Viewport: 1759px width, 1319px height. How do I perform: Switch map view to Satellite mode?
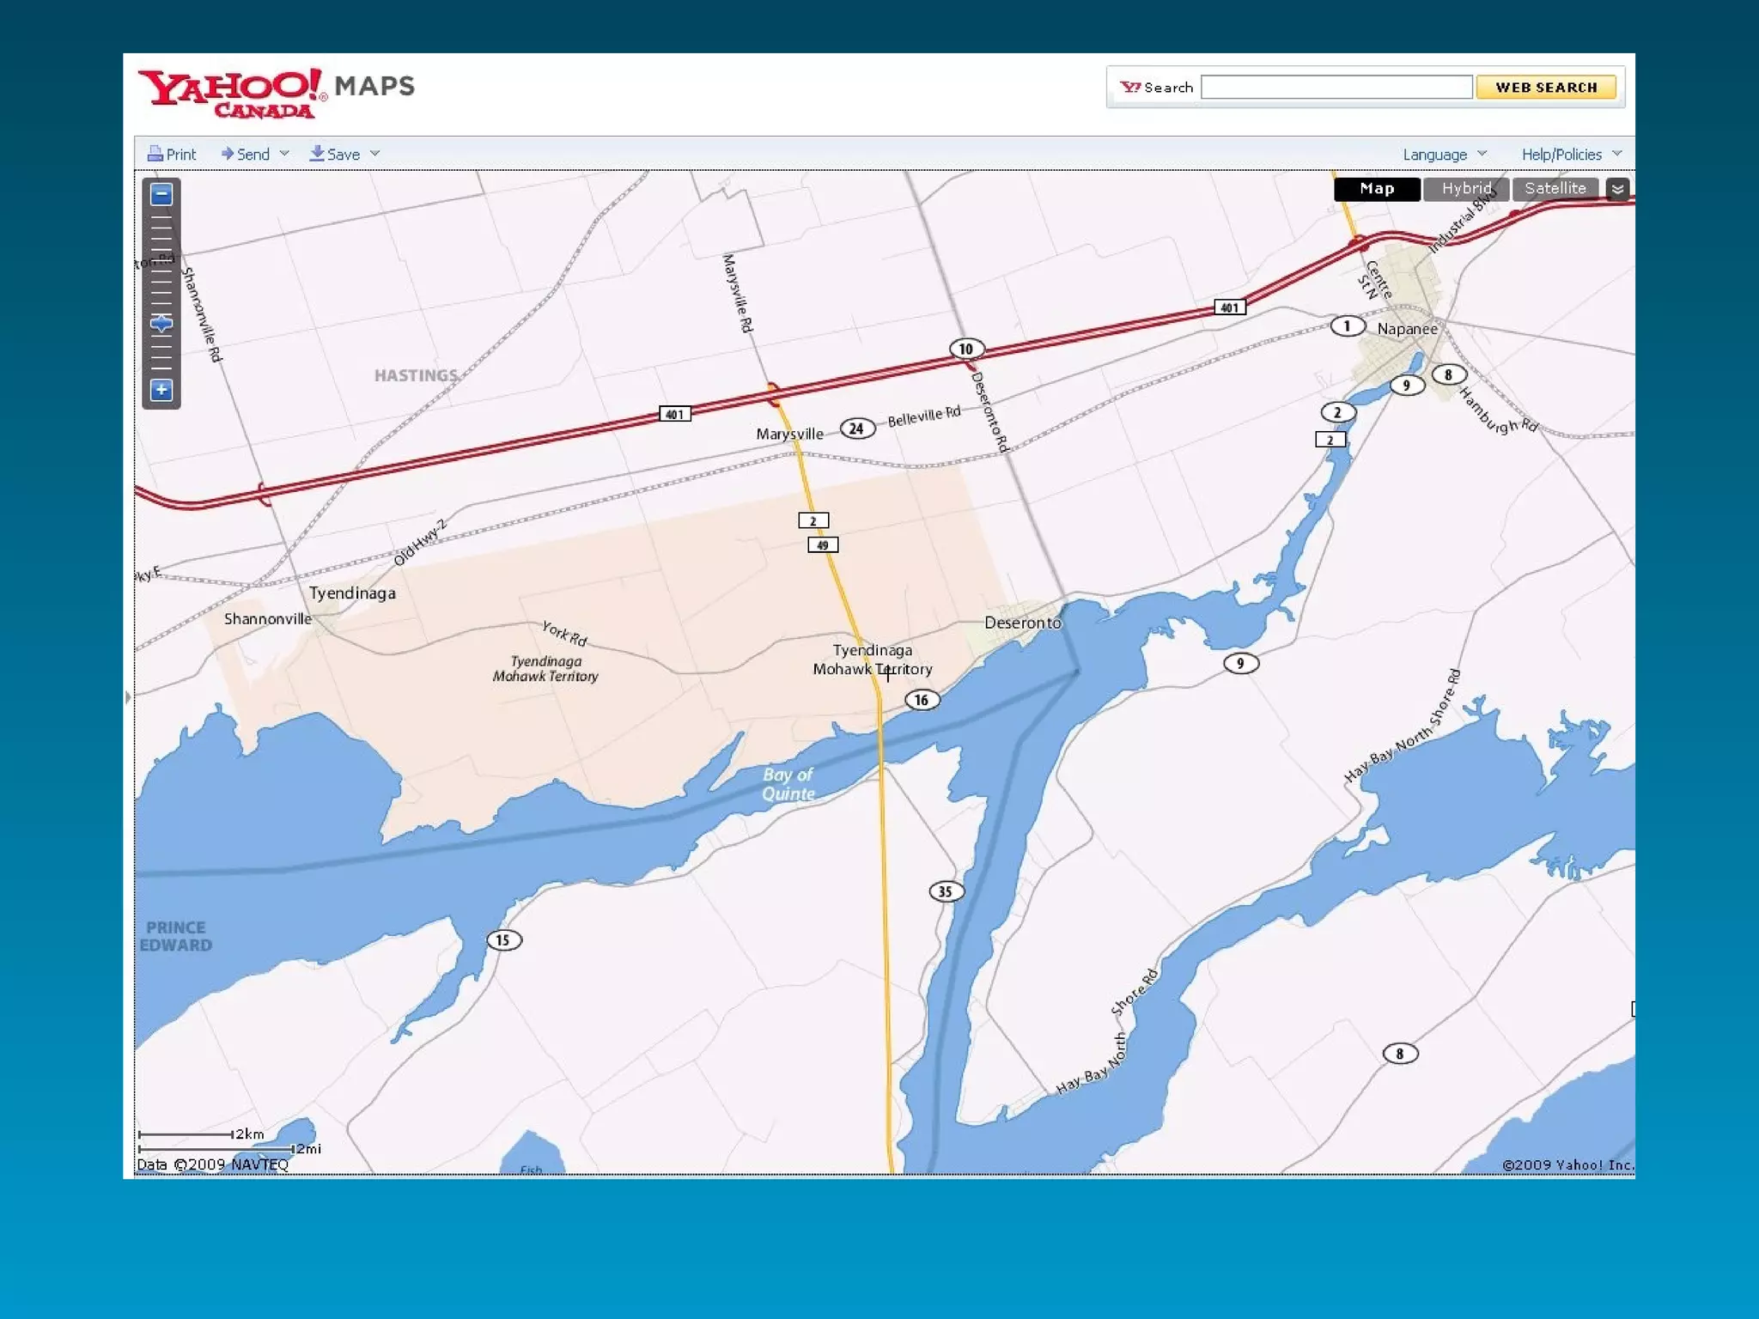[x=1555, y=189]
